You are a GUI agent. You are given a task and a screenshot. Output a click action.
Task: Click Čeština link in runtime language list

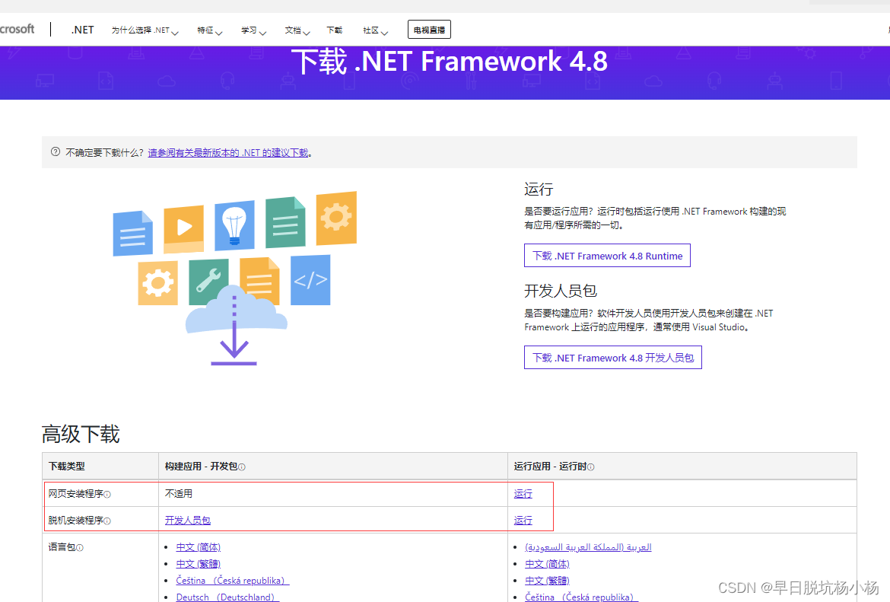[581, 597]
